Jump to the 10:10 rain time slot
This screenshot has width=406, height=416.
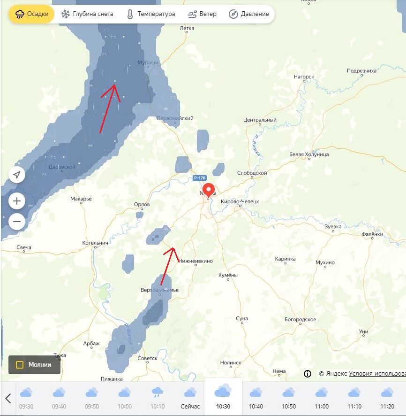(x=157, y=398)
